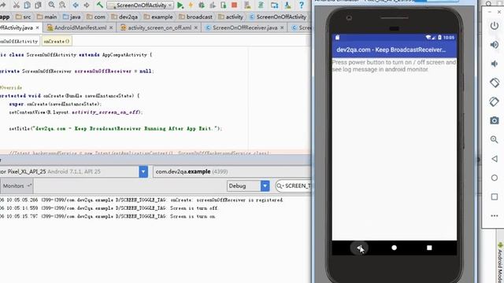The image size is (504, 283).
Task: Open the SDK Manager toolbar icon
Action: (287, 5)
